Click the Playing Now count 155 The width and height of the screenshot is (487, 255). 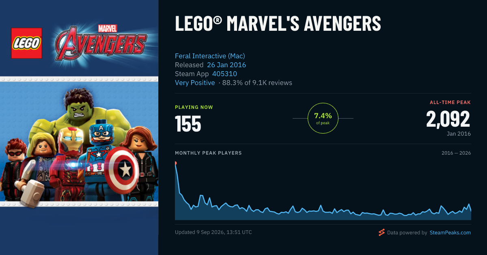[188, 124]
